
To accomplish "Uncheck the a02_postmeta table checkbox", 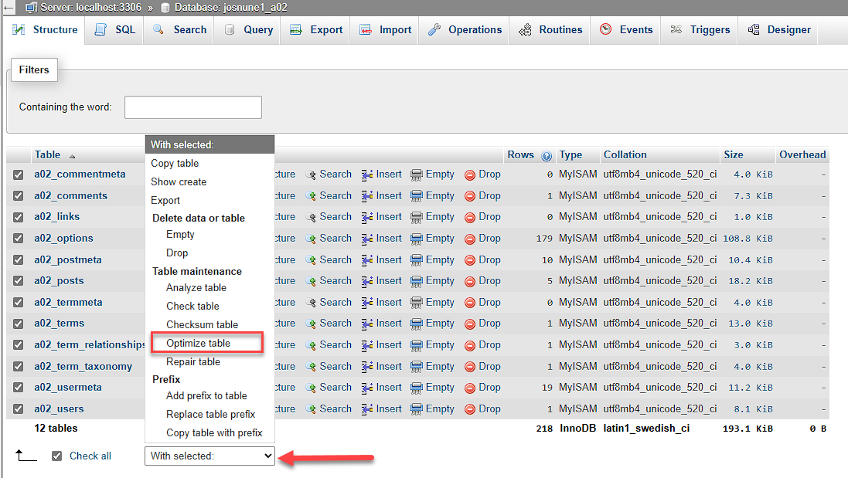I will (19, 259).
